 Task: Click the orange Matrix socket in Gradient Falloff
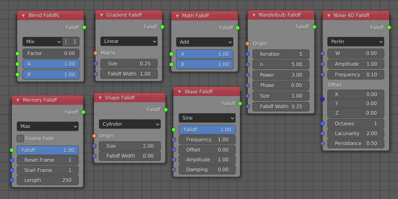(95, 53)
